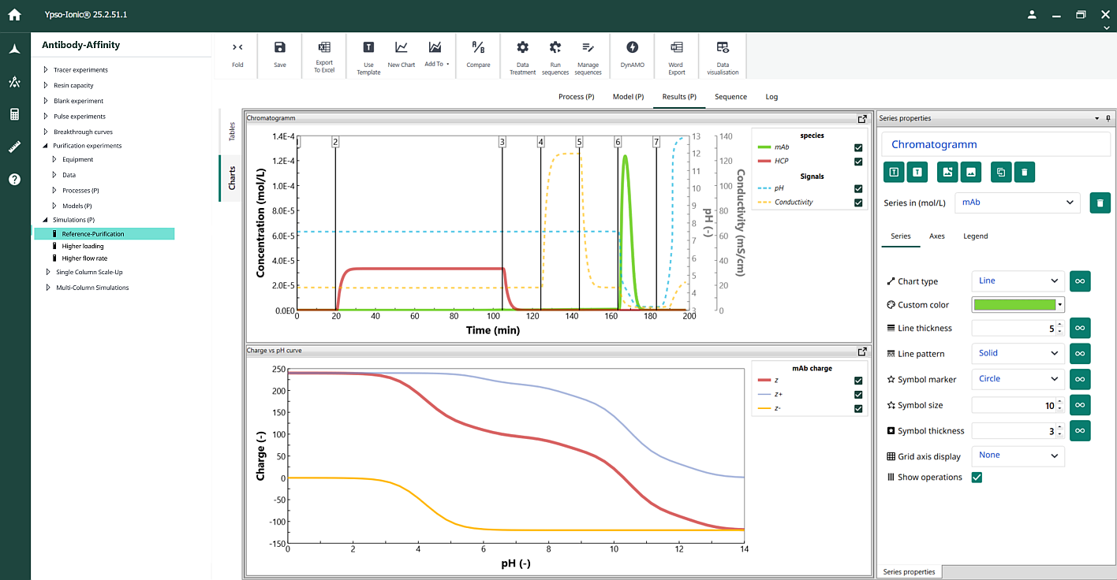Expand the Breakthrough curves tree item
The width and height of the screenshot is (1117, 580).
[x=44, y=130]
